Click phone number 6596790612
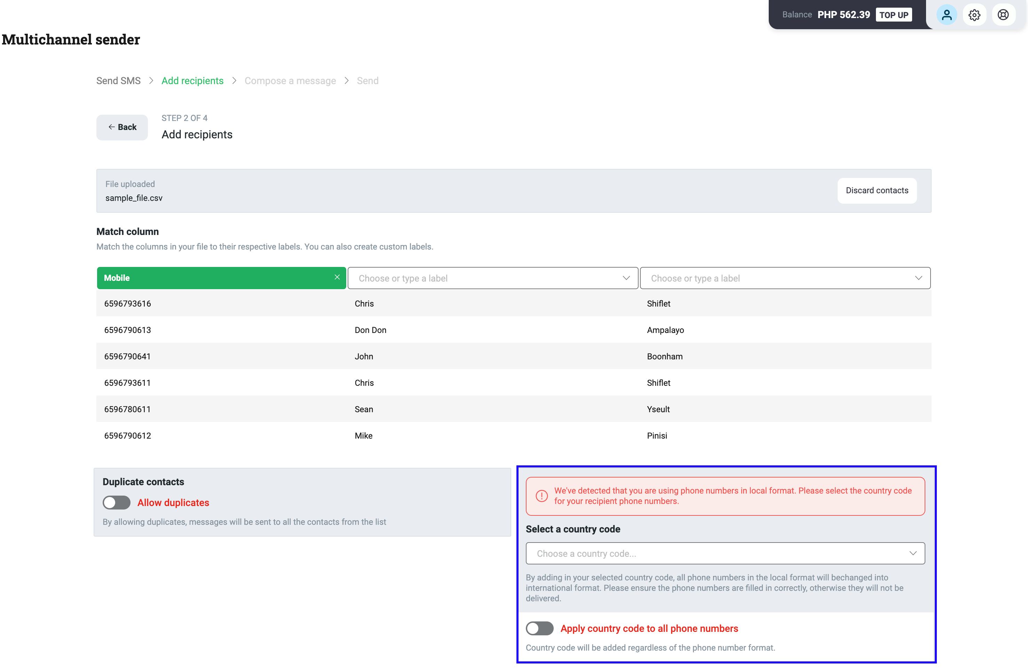Screen dimensions: 1028x668 point(127,435)
